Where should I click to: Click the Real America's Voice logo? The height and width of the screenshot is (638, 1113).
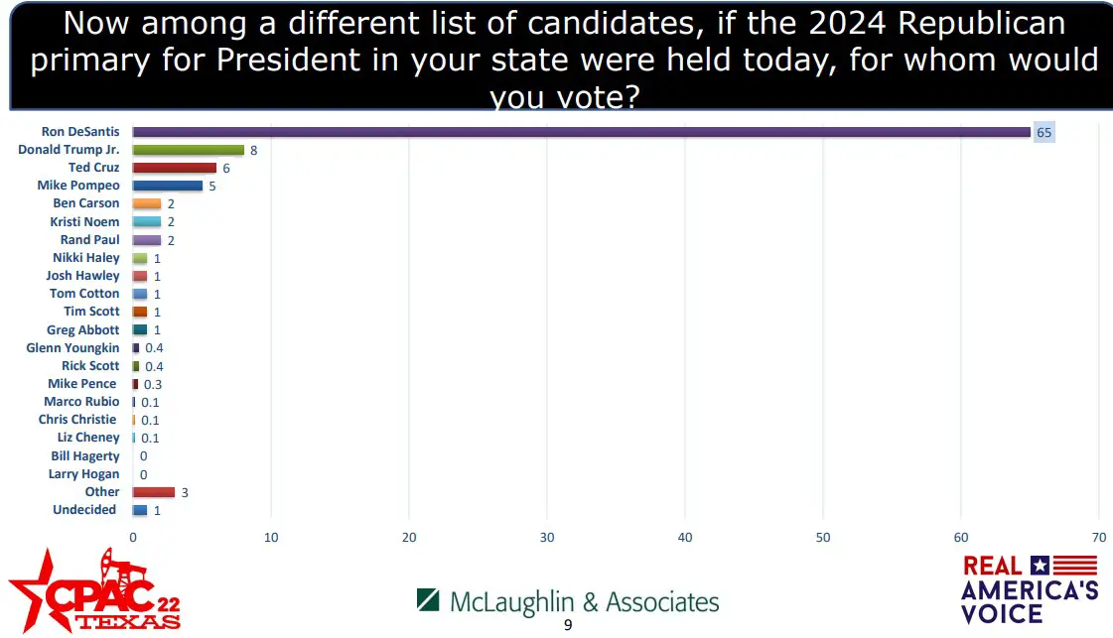tap(1030, 589)
